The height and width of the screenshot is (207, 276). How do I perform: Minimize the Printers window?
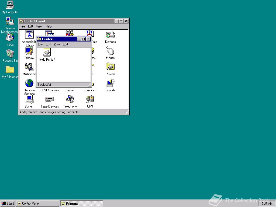coord(79,39)
